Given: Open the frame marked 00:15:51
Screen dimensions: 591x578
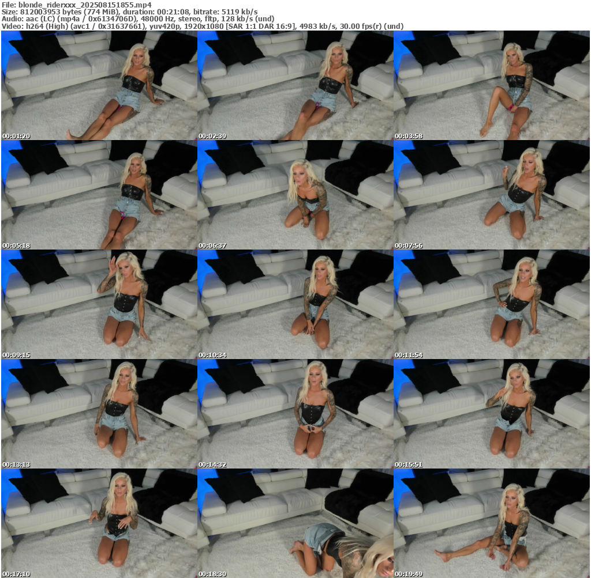Looking at the screenshot, I should pyautogui.click(x=491, y=414).
